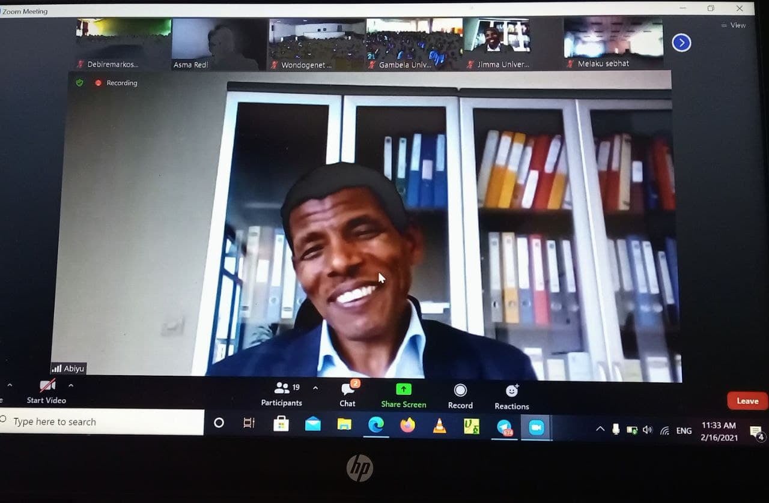Viewport: 769px width, 503px height.
Task: Turn on camera with Start Video
Action: point(47,391)
